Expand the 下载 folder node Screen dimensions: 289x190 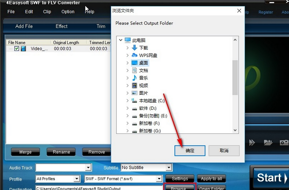[128, 48]
